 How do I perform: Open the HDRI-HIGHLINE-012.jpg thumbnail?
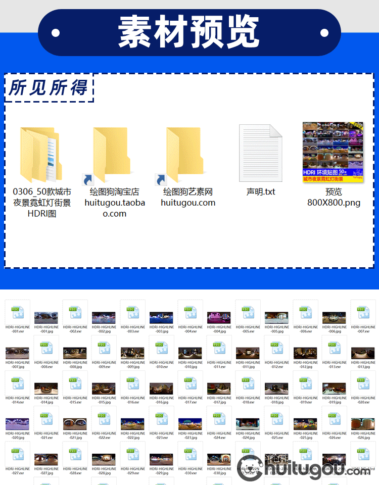pyautogui.click(x=305, y=353)
